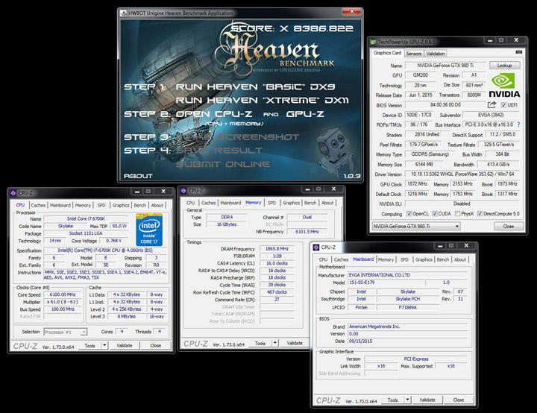Click the GPU Name field in GPU-Z
Image resolution: width=537 pixels, height=413 pixels.
click(x=445, y=65)
